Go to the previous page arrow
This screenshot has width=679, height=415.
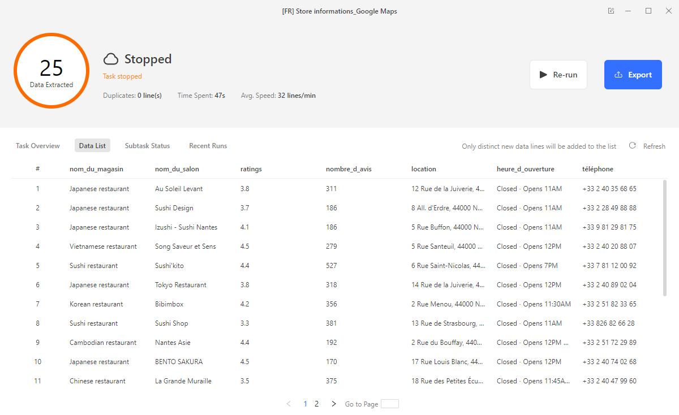tap(289, 404)
